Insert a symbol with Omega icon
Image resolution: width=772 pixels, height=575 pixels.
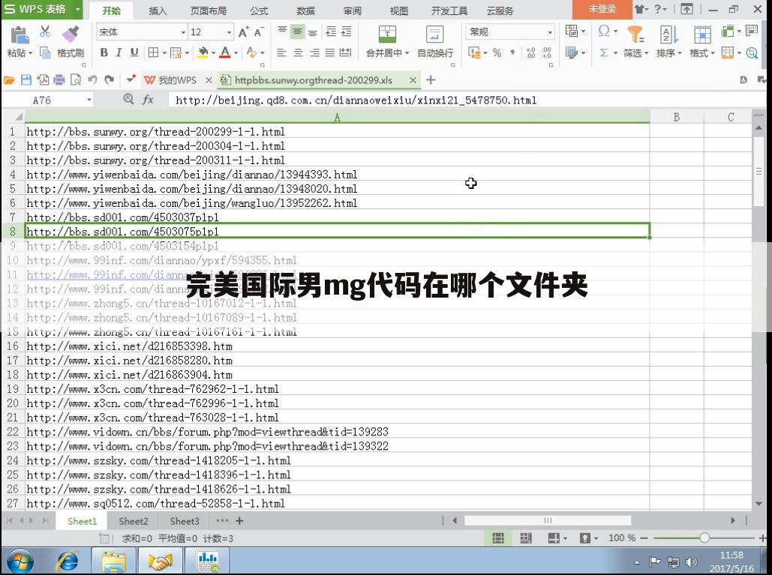604,31
